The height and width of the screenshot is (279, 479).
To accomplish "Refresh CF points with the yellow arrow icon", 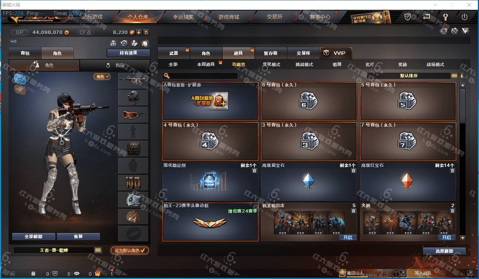I will 146,32.
